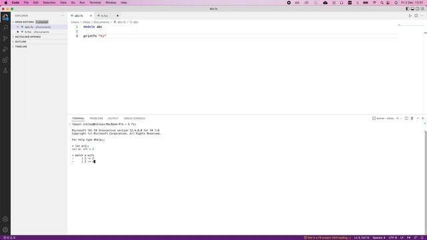Open the View menu

point(63,3)
